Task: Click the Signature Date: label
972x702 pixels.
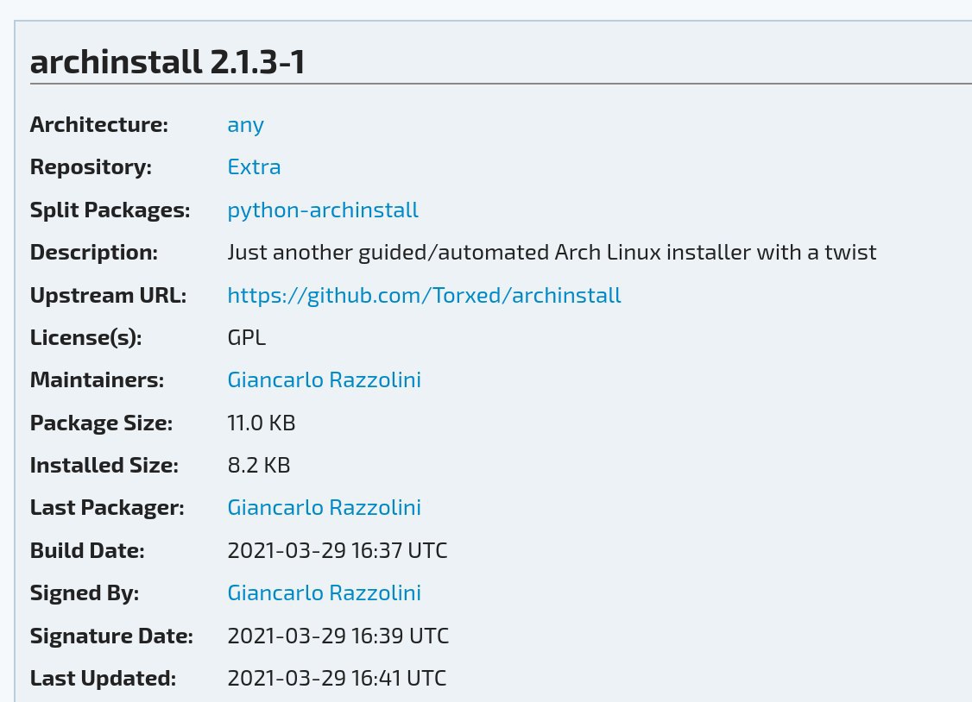Action: 111,637
